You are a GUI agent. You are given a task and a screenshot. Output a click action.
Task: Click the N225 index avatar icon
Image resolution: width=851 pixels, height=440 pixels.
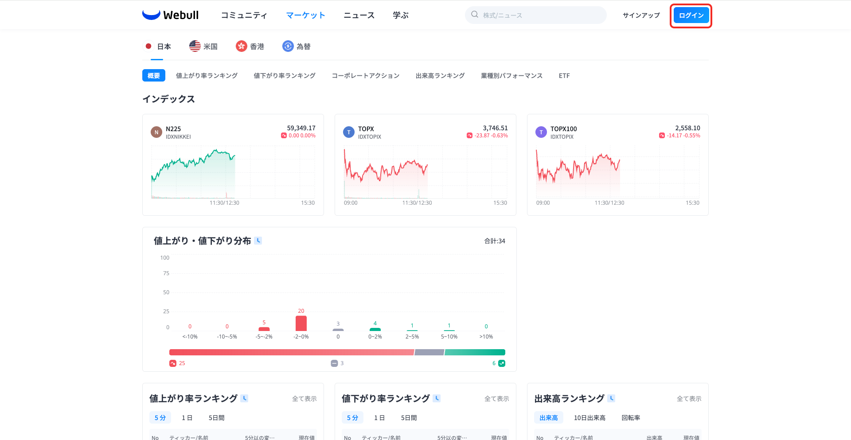tap(156, 132)
